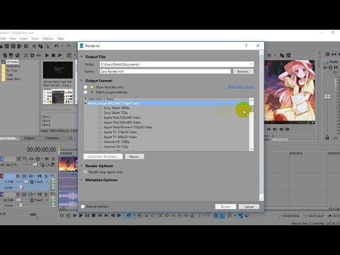Click red X remove-media icon in Project Media
Viewport: 340px width, 255px height.
[x=25, y=55]
